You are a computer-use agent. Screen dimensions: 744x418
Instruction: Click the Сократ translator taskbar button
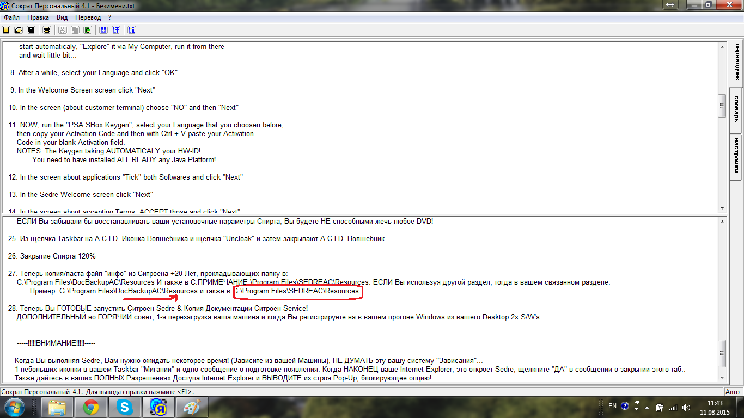pos(158,407)
